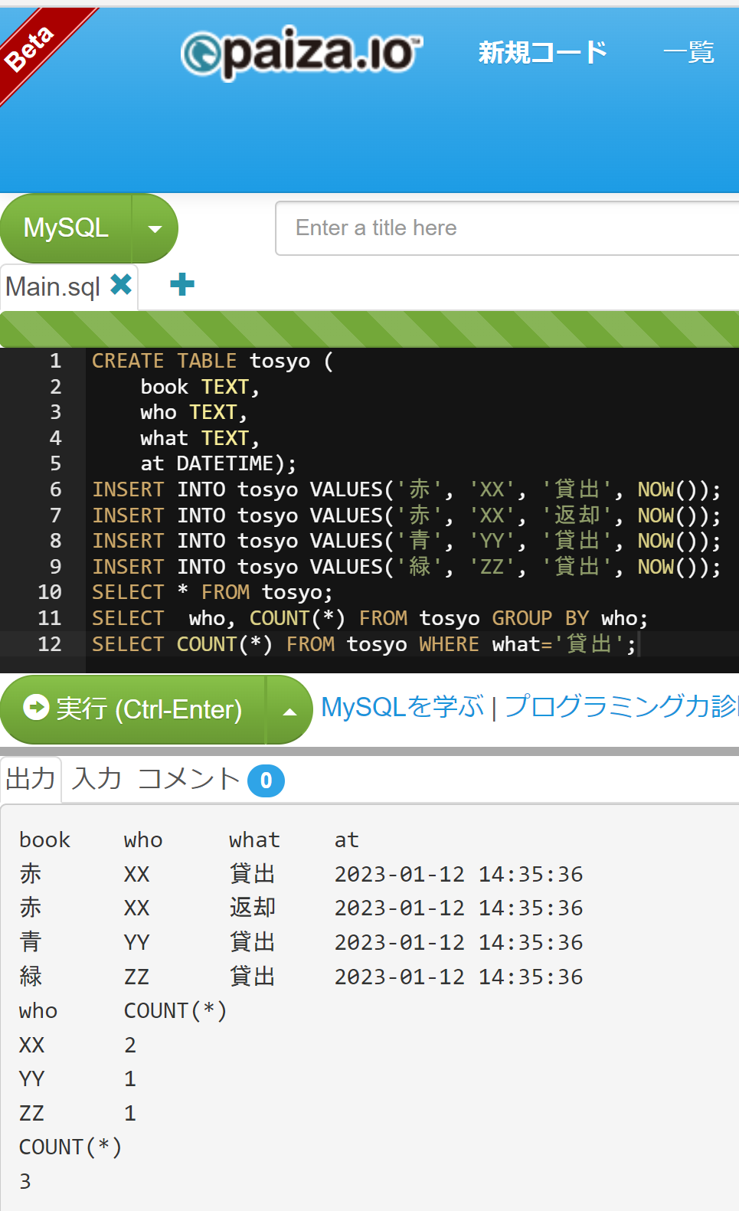Close the Main.sql tab
The height and width of the screenshot is (1211, 739).
click(121, 285)
